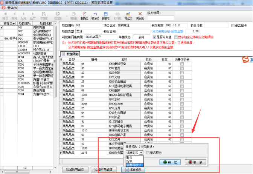This screenshot has width=253, height=174.
Task: Toggle the 是否副卡 checkbox
Action: 233,26
